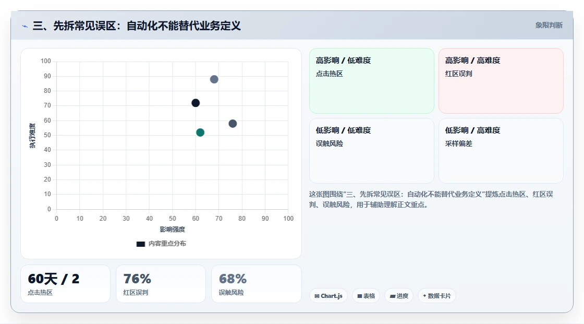
Task: Click the 象限判断 label in the header
Action: pos(549,26)
